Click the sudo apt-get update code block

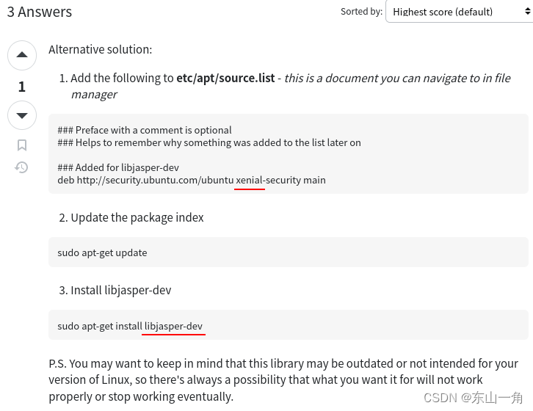289,252
